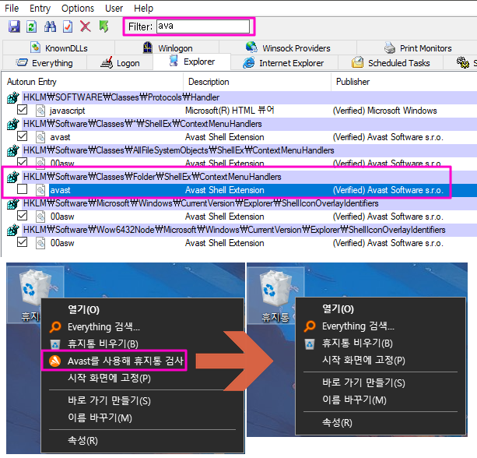Click the Everything tab icon
This screenshot has width=477, height=458.
click(x=22, y=62)
